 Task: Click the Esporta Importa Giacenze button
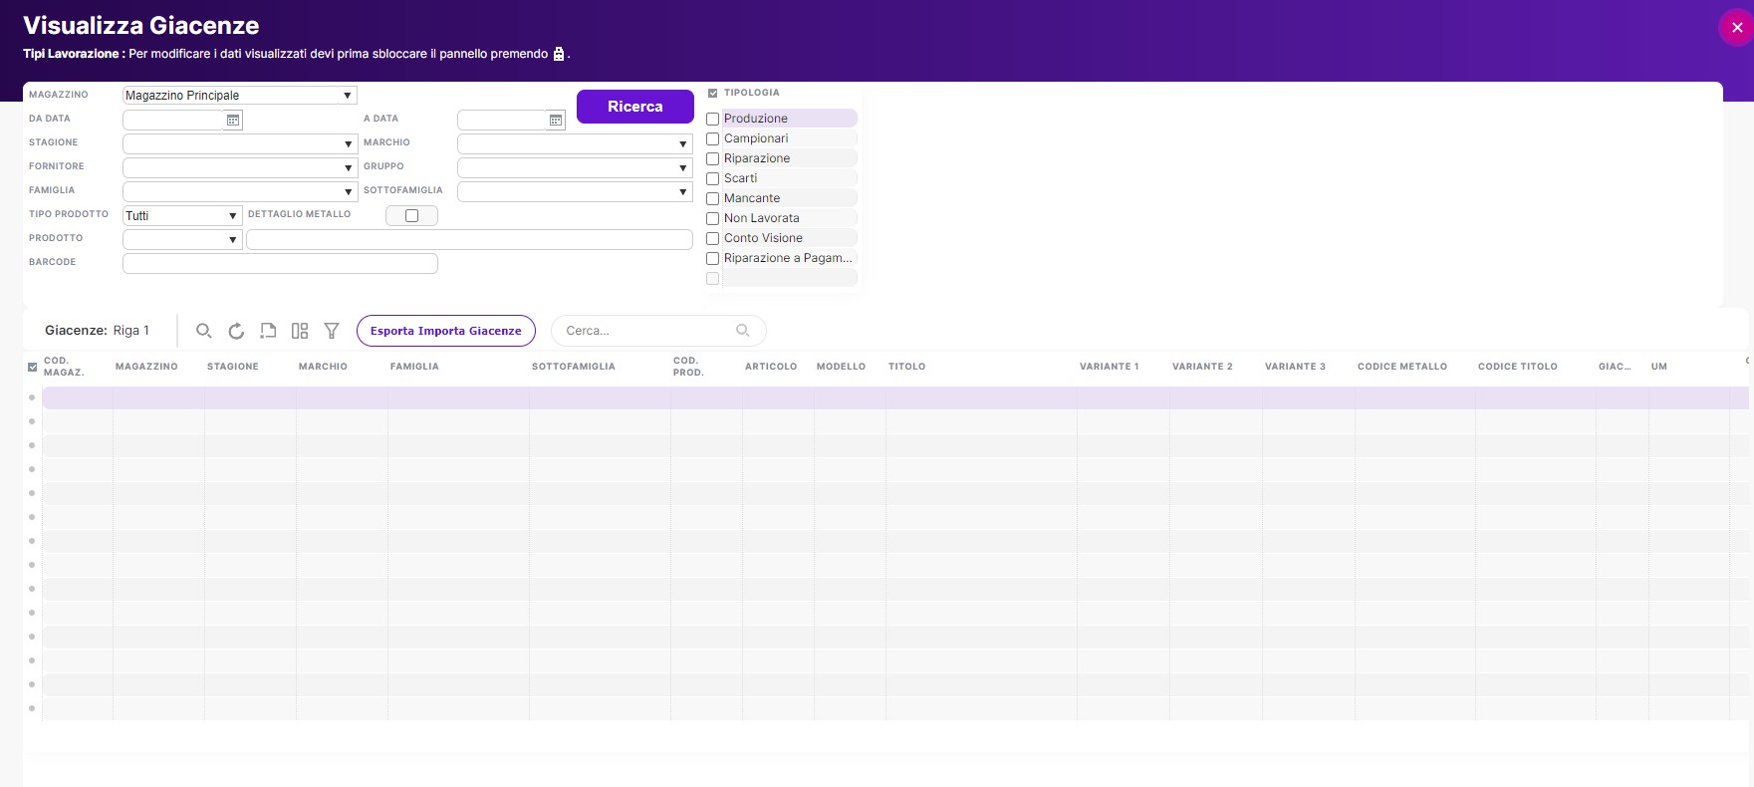(445, 331)
